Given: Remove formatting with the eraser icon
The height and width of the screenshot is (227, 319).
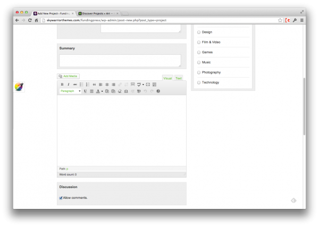Looking at the screenshot, I should (120, 91).
